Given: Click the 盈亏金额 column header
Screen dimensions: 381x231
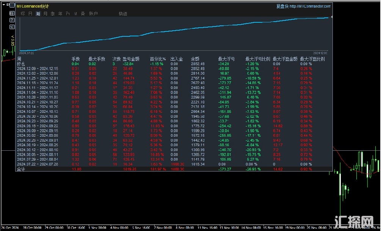Looking at the screenshot, I should click(x=131, y=59).
